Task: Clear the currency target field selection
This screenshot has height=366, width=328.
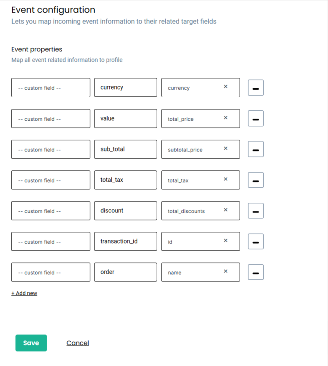Action: (x=225, y=88)
